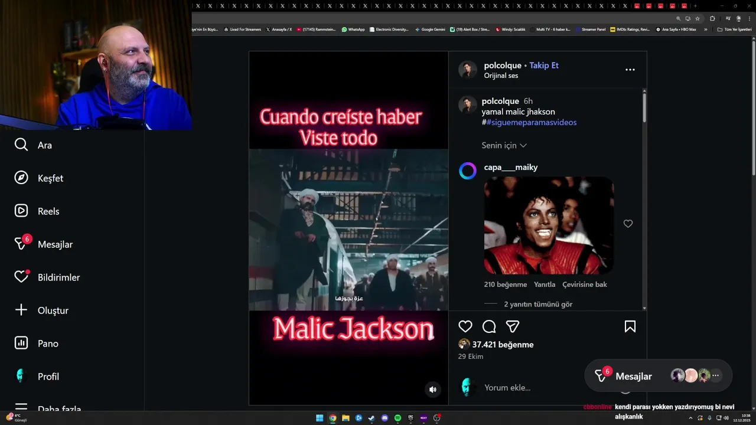Open Keşfet explore page
Screen dimensions: 756x425
pos(38,178)
